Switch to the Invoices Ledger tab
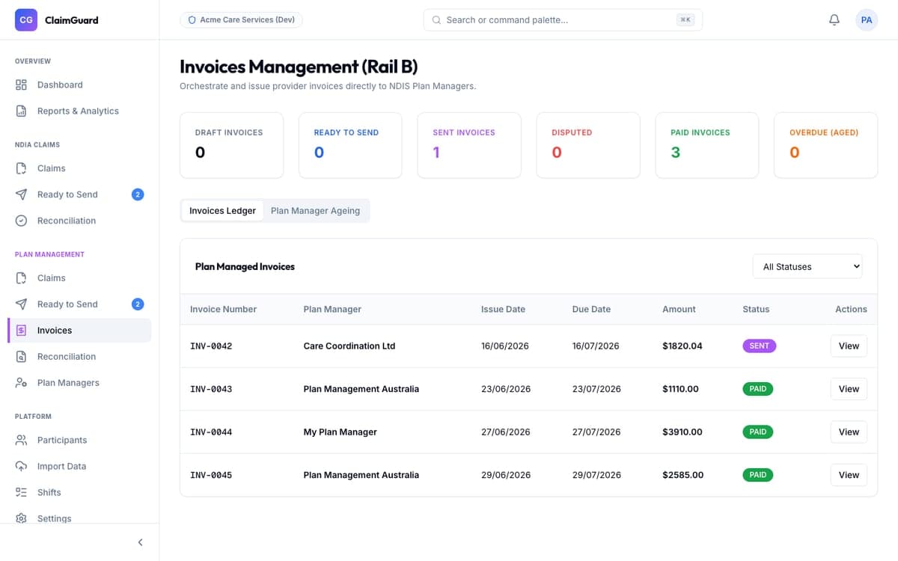The image size is (898, 561). click(x=222, y=211)
